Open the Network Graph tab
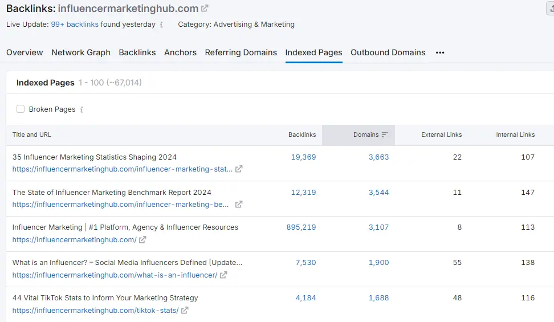554x322 pixels. tap(81, 52)
